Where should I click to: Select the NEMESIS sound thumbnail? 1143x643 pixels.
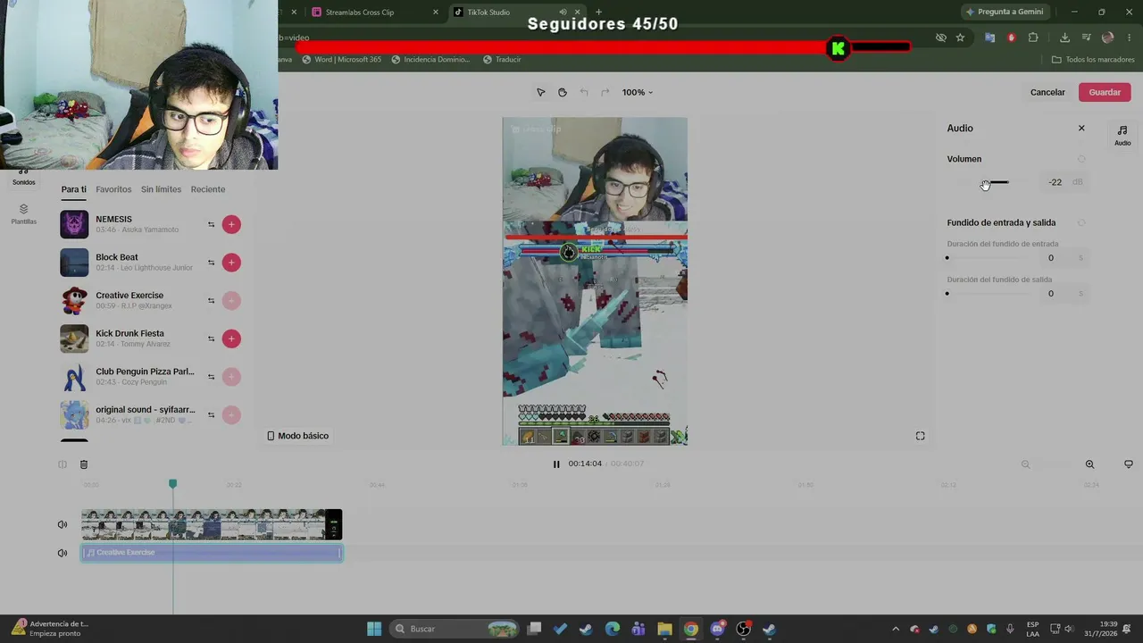pos(74,224)
